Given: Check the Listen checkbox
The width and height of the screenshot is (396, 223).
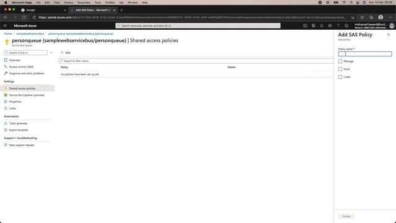Looking at the screenshot, I should pyautogui.click(x=340, y=77).
